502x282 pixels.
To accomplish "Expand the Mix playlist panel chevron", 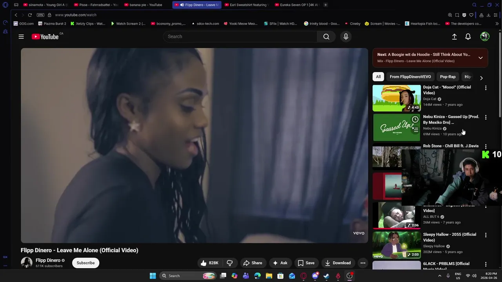I will pyautogui.click(x=480, y=58).
